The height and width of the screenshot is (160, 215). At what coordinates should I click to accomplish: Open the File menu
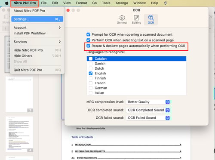click(x=44, y=3)
